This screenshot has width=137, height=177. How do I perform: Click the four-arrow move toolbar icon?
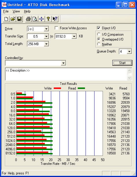pos(41,19)
